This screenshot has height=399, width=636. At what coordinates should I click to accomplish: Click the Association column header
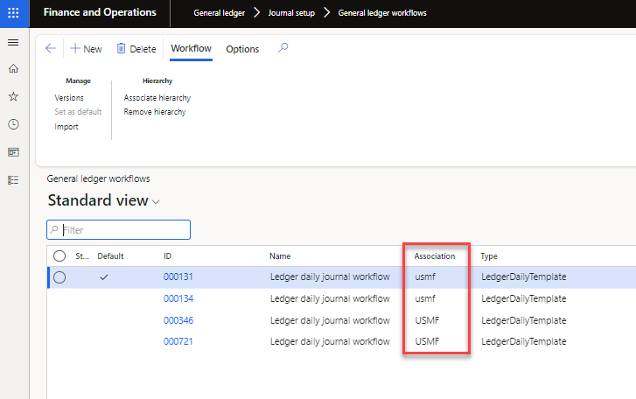coord(435,256)
